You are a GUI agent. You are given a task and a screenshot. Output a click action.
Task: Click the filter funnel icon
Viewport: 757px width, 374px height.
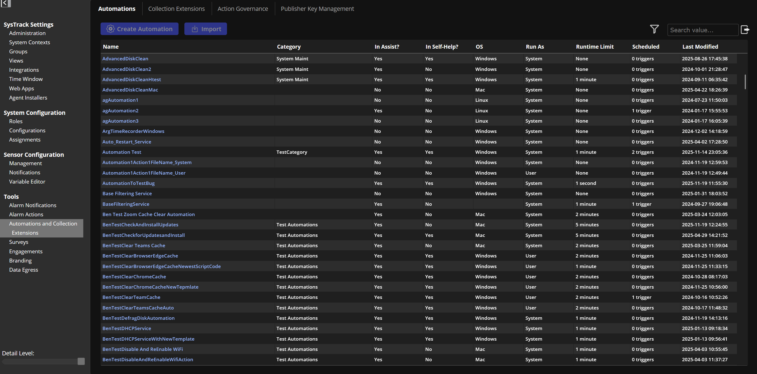(x=654, y=29)
